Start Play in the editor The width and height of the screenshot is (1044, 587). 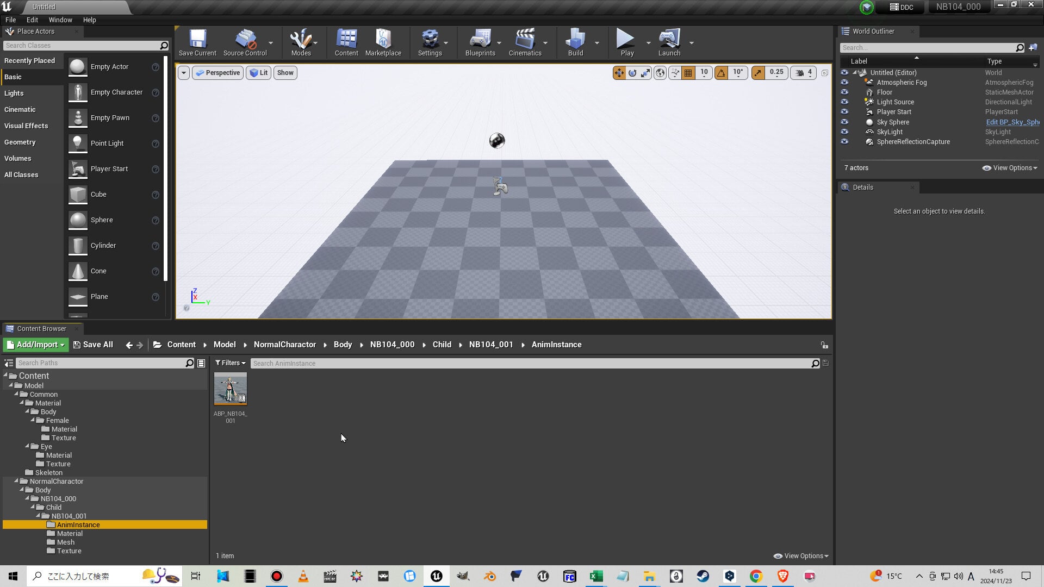[627, 42]
